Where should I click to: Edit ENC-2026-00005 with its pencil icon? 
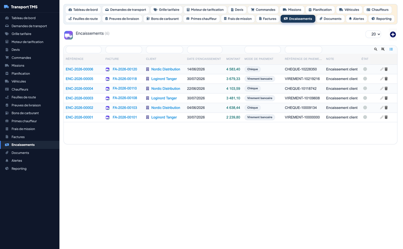click(382, 79)
